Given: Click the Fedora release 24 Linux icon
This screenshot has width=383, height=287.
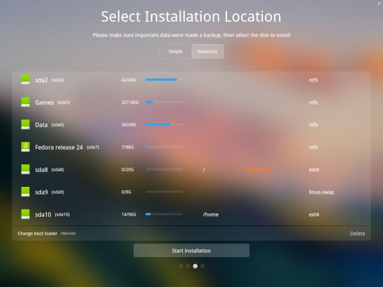Looking at the screenshot, I should pyautogui.click(x=25, y=147).
